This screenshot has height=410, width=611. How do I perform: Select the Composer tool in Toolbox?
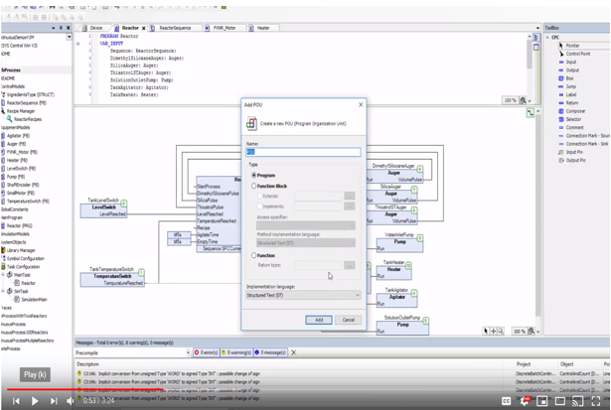point(575,111)
